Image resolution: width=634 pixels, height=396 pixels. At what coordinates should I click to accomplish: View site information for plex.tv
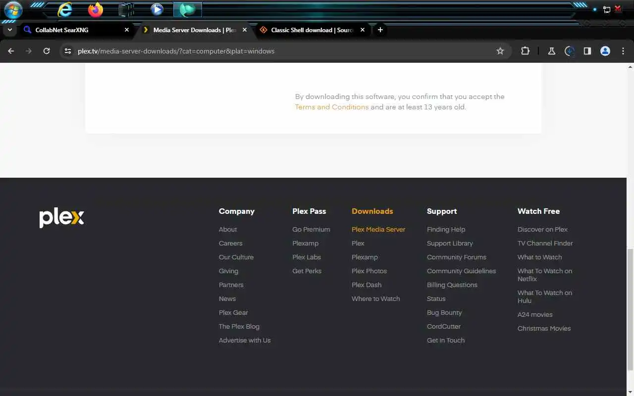[68, 51]
